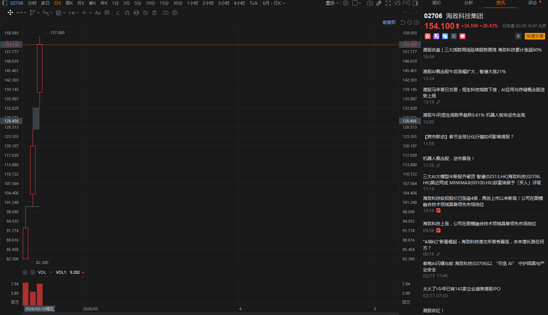Image resolution: width=548 pixels, height=315 pixels.
Task: Open VOL indicator settings gear
Action: pos(25,272)
